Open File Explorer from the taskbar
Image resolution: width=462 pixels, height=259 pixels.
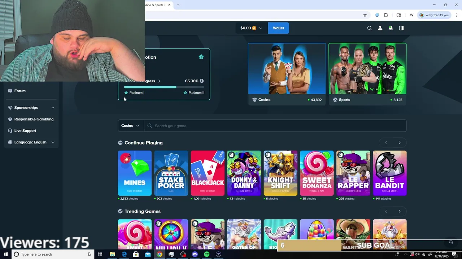112,254
